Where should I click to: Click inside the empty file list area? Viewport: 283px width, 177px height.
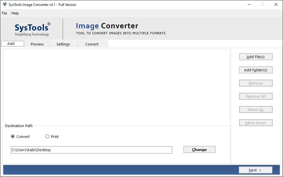pos(116,86)
